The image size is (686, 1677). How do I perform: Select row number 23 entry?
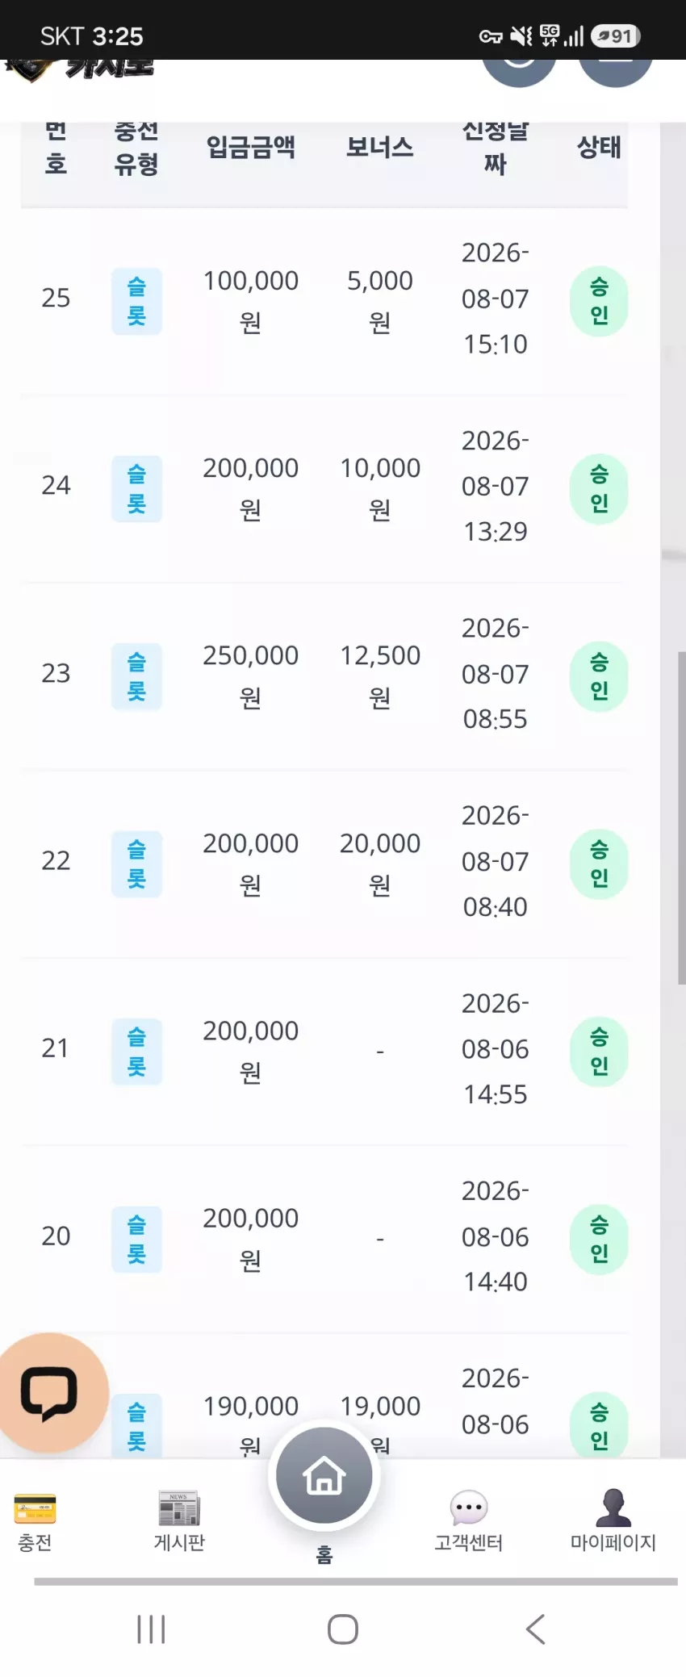[x=56, y=673]
